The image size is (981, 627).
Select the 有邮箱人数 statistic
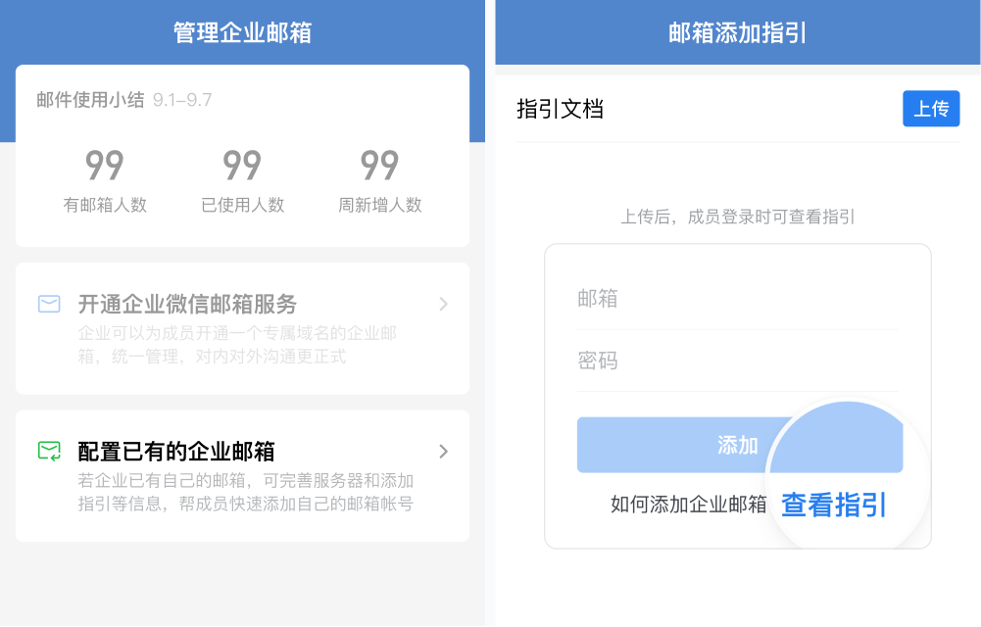105,181
